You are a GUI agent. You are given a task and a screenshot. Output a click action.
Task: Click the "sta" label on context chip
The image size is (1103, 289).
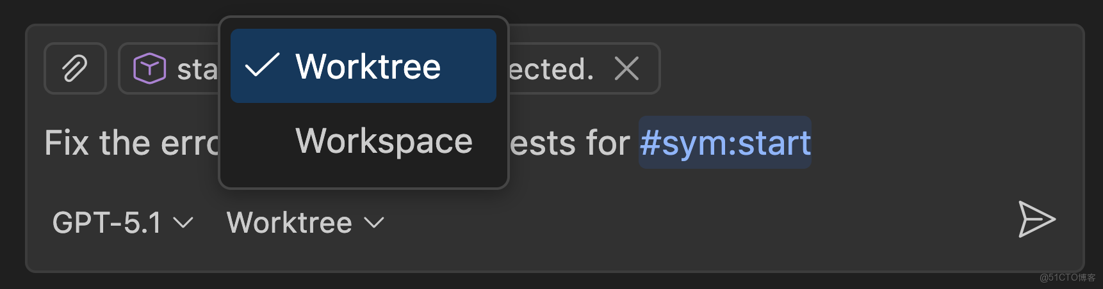click(x=197, y=70)
